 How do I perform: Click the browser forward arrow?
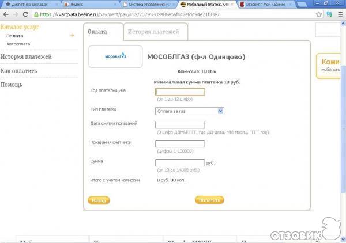pos(16,15)
